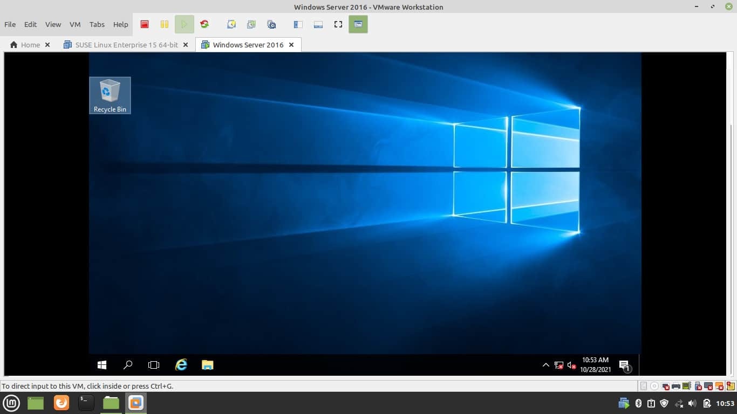Open the Tabs menu
Image resolution: width=737 pixels, height=414 pixels.
click(x=97, y=24)
